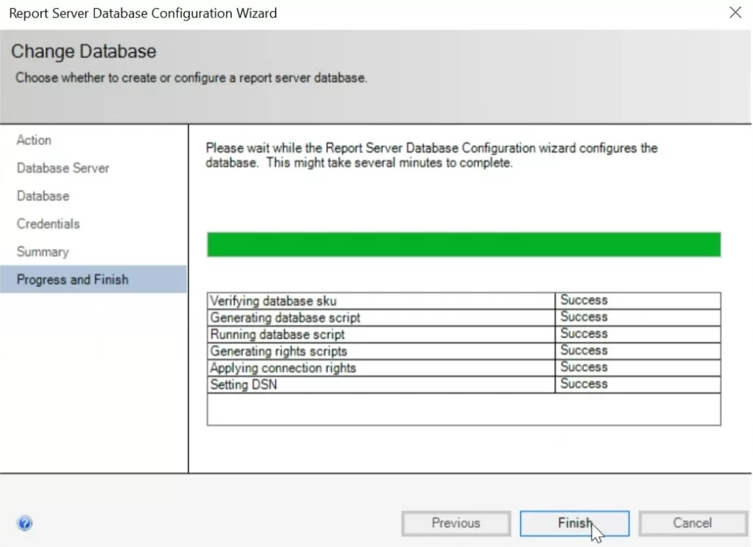Screen dimensions: 753x547
Task: Click the Cancel button
Action: 692,523
